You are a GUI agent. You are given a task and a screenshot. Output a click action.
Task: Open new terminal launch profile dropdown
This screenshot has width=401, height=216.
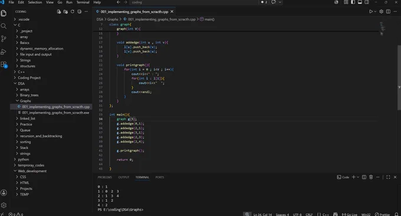tap(358, 177)
